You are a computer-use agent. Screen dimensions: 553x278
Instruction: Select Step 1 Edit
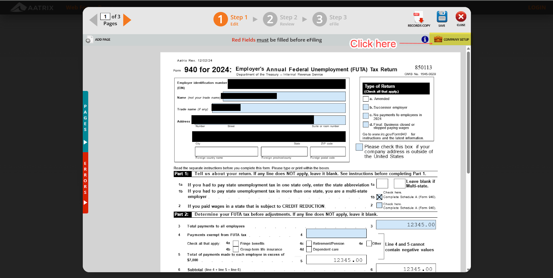[231, 20]
